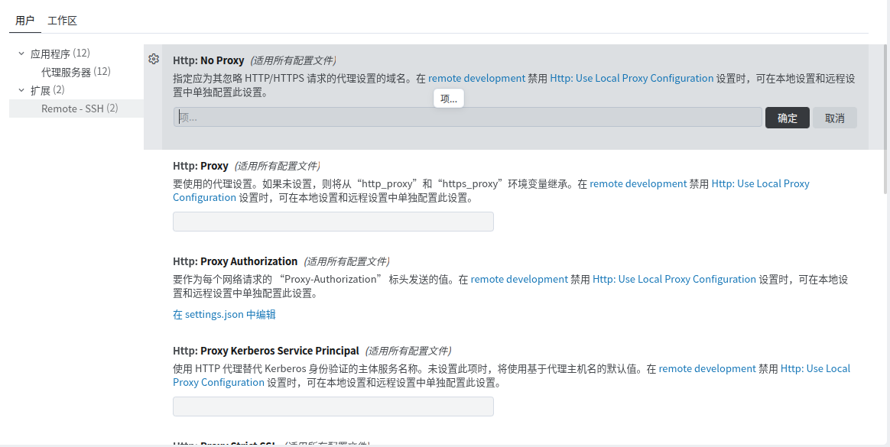890x447 pixels.
Task: Switch to the 用户 settings tab
Action: coord(25,21)
